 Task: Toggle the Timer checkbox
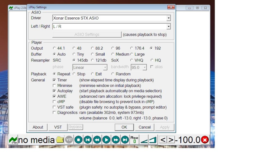coord(54,80)
